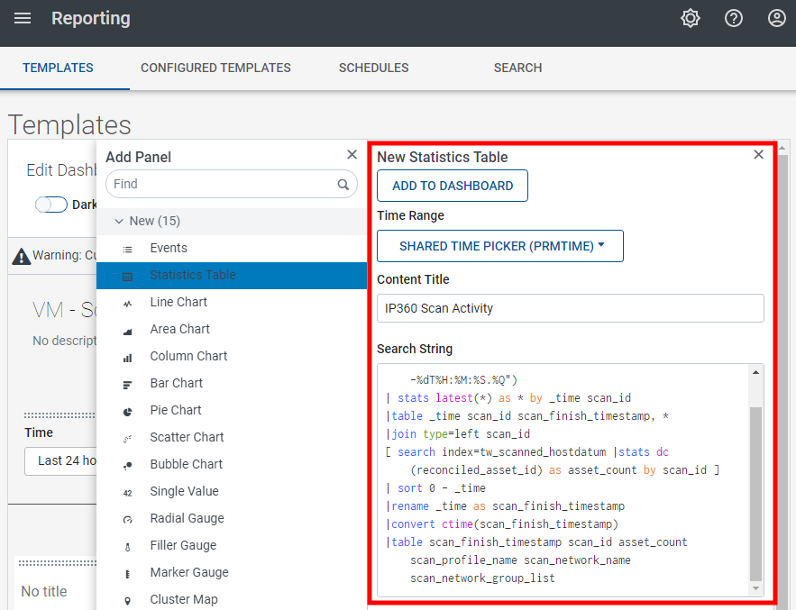796x610 pixels.
Task: Select Column Chart panel type
Action: coord(232,356)
